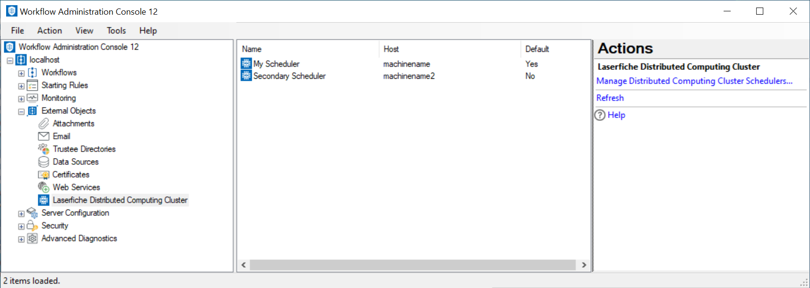This screenshot has height=288, width=810.
Task: Click the Certificates icon in the tree
Action: coord(43,175)
